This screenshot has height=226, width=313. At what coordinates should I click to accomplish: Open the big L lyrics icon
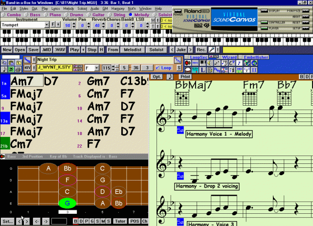tap(203, 70)
